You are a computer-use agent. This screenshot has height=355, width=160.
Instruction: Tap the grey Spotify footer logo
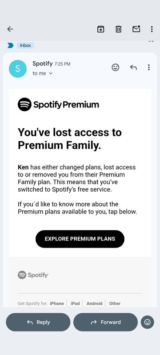(x=33, y=275)
